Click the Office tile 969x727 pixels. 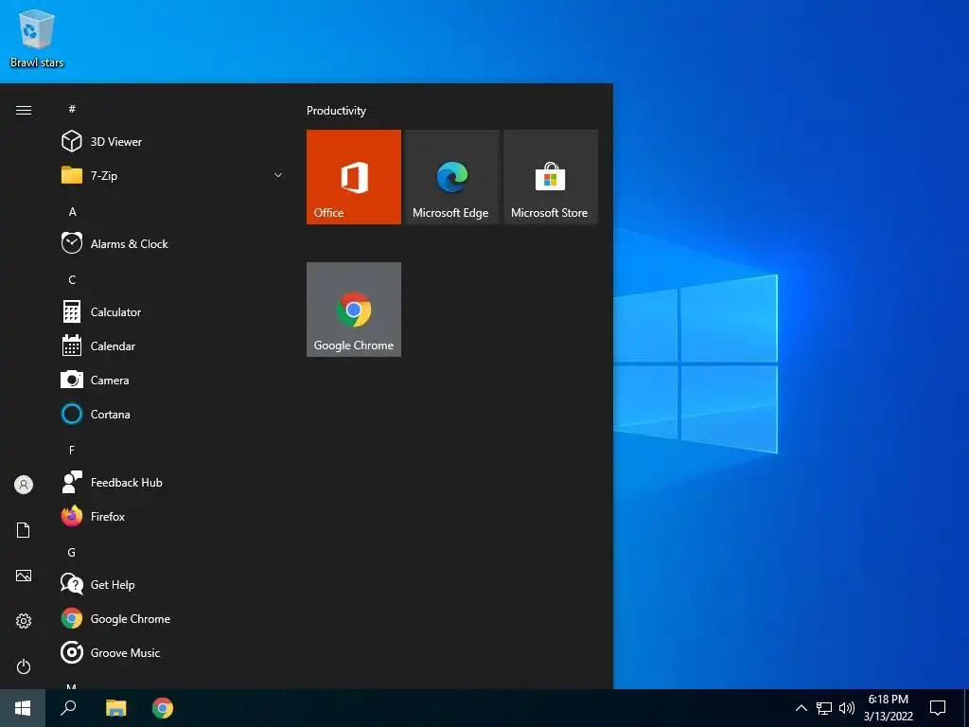click(354, 177)
